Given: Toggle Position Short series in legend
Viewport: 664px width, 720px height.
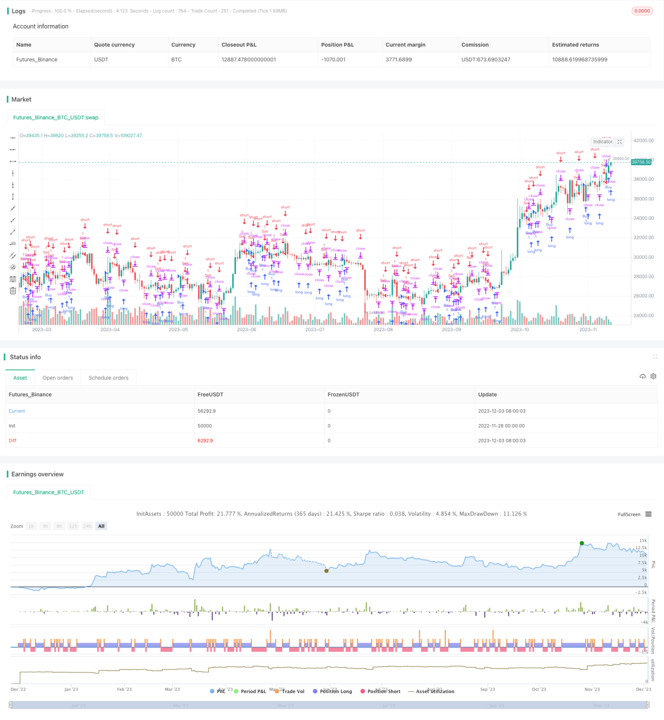Looking at the screenshot, I should click(x=380, y=691).
